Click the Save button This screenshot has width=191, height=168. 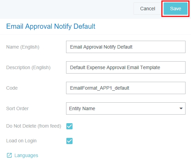[175, 9]
